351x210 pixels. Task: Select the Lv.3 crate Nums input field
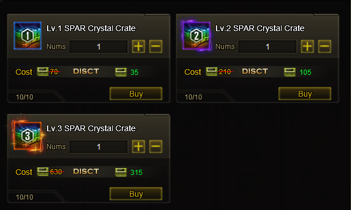tap(98, 147)
